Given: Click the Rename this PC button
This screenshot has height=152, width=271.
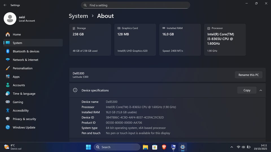Looking at the screenshot, I should [x=248, y=75].
